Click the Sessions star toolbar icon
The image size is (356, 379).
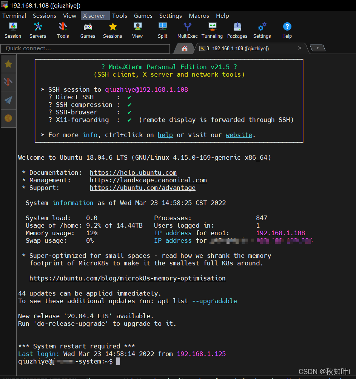(x=113, y=30)
